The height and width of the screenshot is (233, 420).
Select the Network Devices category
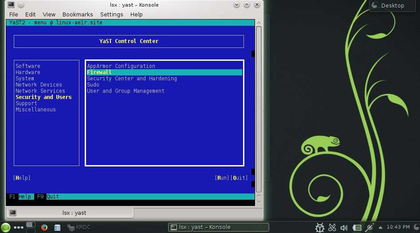[x=39, y=84]
